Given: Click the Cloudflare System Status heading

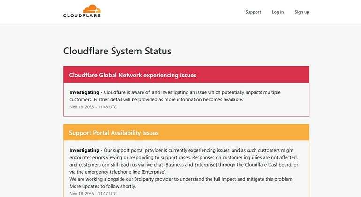Looking at the screenshot, I should point(117,51).
